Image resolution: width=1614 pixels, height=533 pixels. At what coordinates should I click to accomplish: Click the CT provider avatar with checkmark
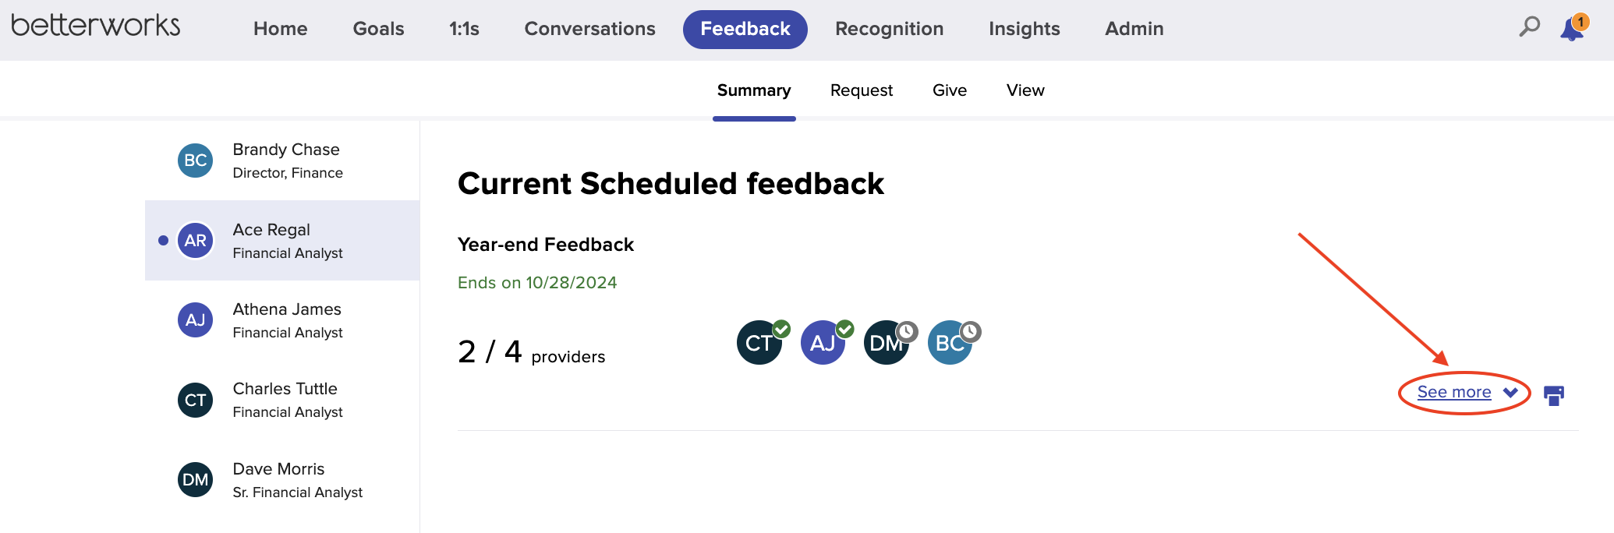(759, 342)
